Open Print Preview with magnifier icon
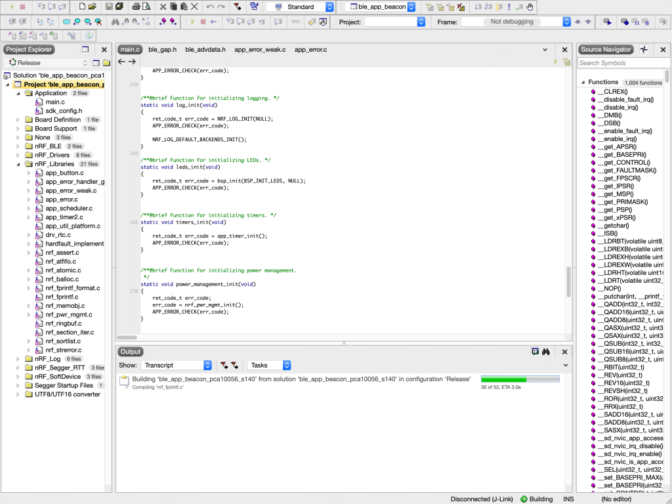672x504 pixels. point(146,7)
